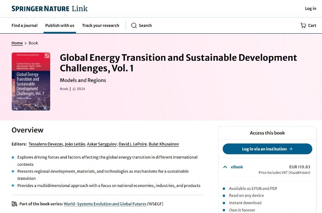Click the Springer Nature Link logo
The width and height of the screenshot is (322, 213).
(49, 8)
